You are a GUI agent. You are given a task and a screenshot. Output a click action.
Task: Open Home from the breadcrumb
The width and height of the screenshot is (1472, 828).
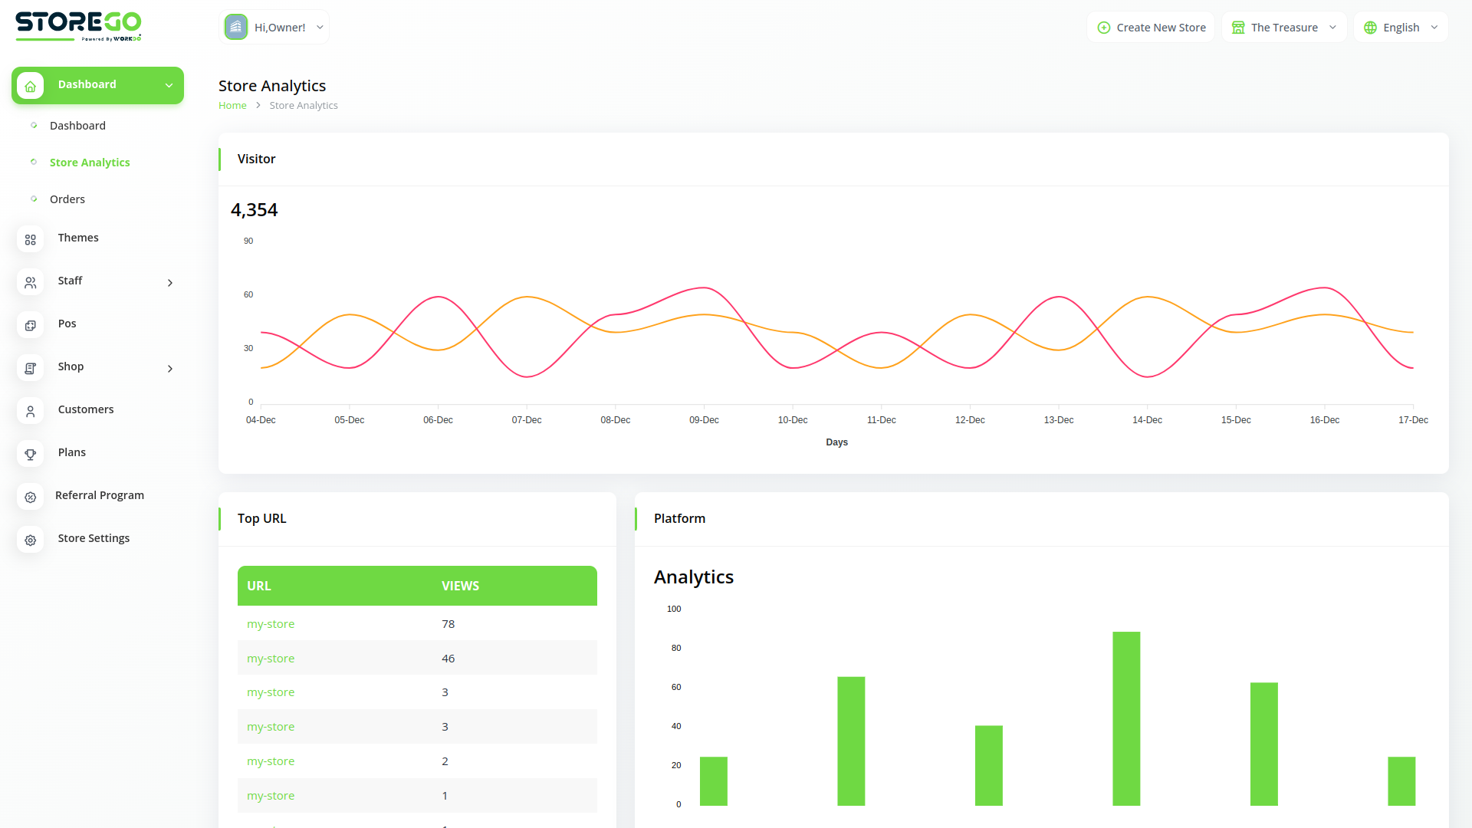[232, 105]
